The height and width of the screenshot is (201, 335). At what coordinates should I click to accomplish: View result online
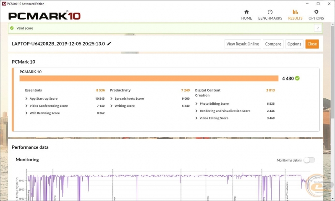pos(243,44)
